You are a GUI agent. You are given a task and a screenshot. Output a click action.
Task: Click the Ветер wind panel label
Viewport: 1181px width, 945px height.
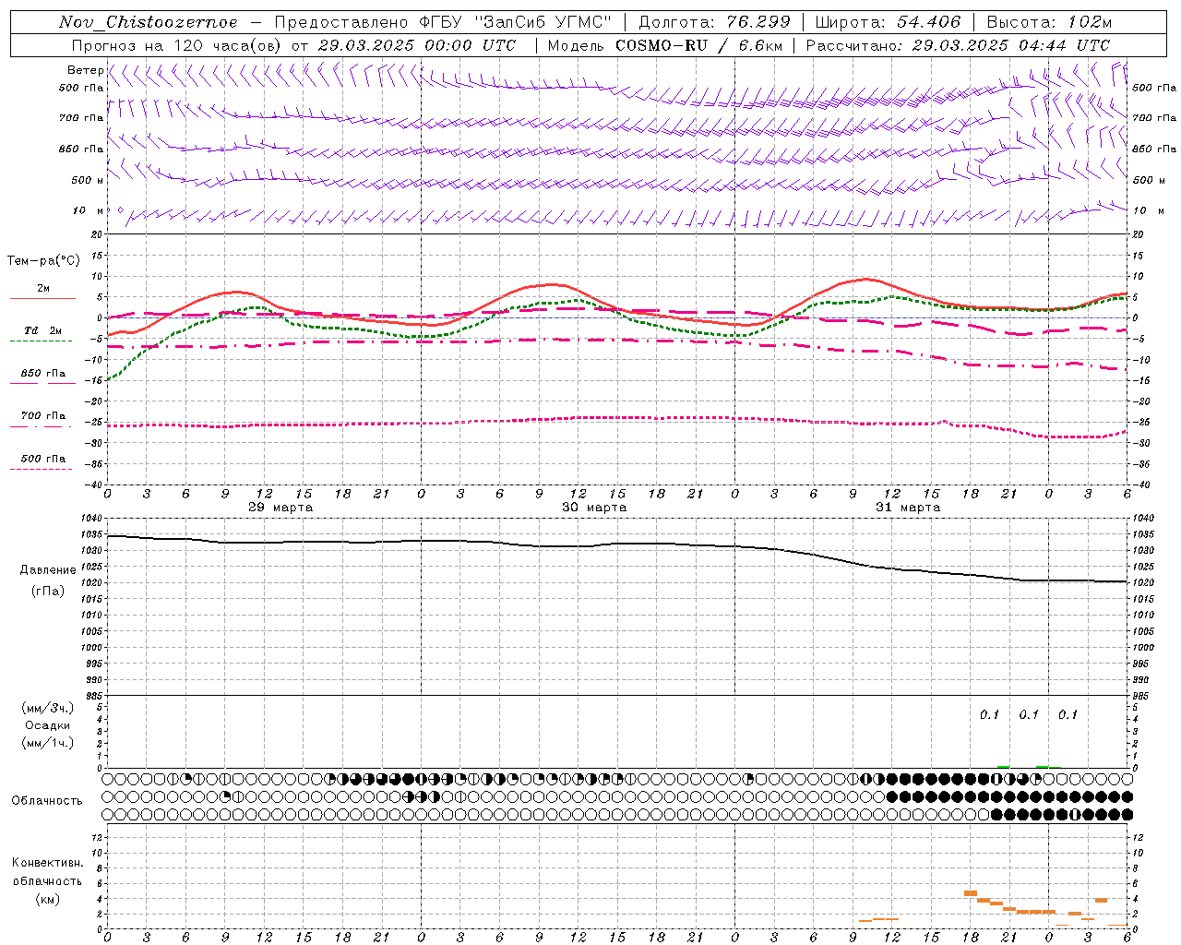[85, 70]
